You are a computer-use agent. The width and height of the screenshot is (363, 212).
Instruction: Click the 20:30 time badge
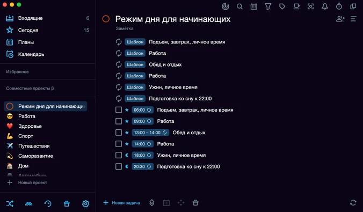[142, 166]
